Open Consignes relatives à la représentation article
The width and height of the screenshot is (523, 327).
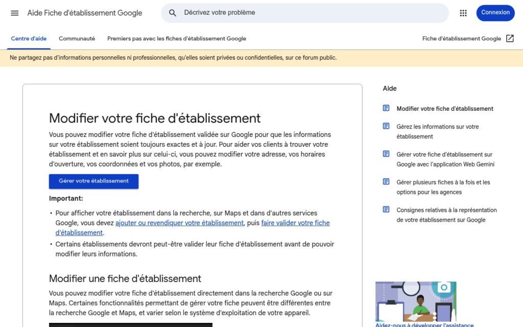(x=446, y=215)
